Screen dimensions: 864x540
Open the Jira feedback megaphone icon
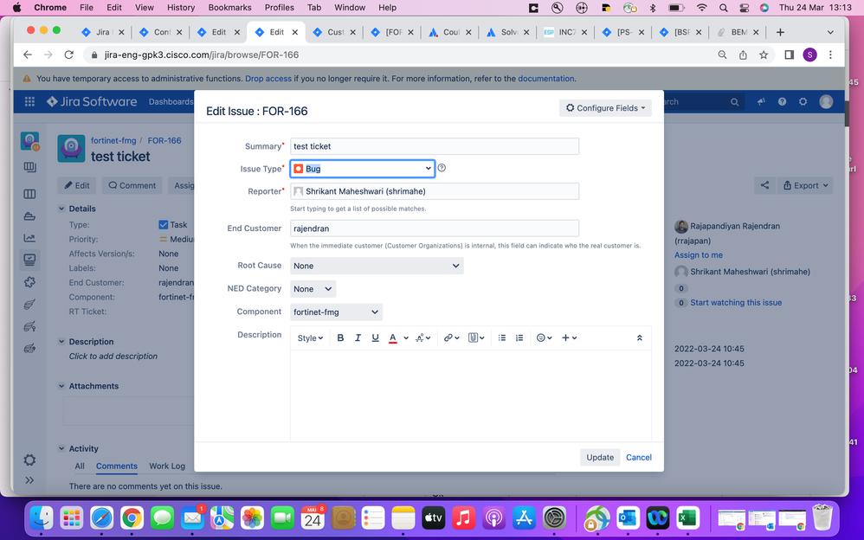(761, 101)
